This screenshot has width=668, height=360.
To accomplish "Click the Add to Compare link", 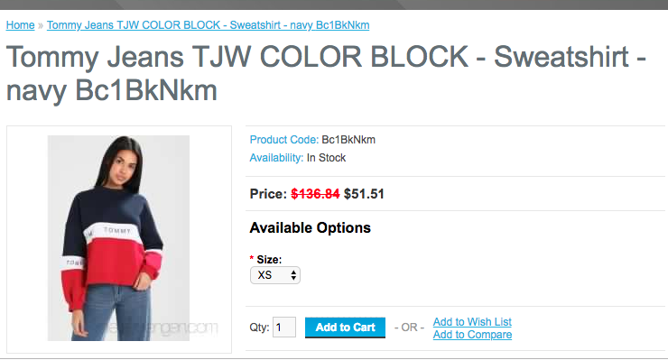I will (472, 335).
